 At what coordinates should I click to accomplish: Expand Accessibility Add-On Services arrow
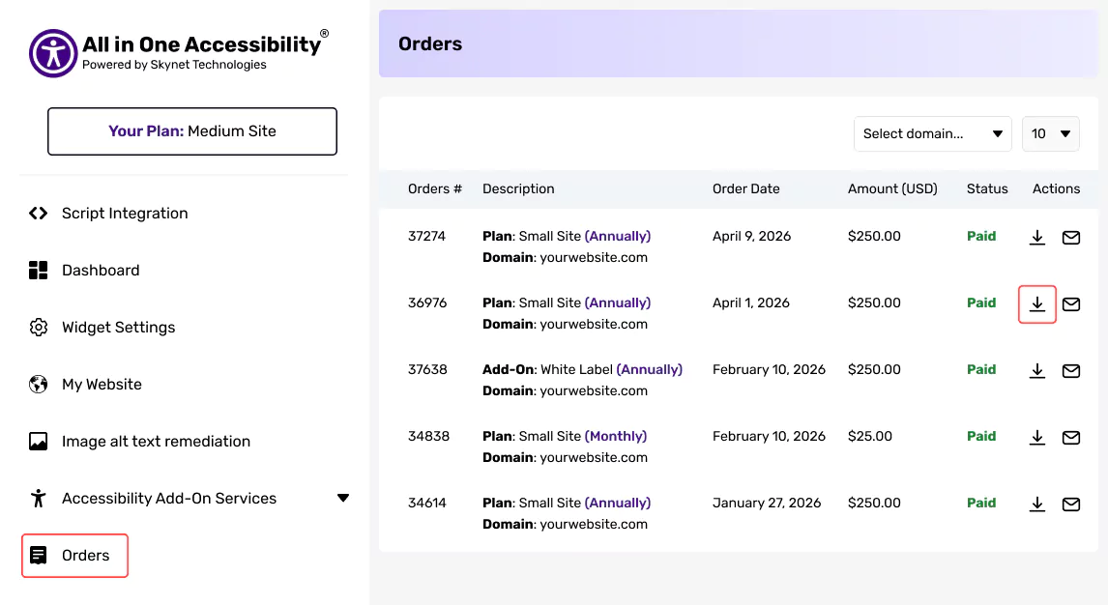click(x=342, y=499)
